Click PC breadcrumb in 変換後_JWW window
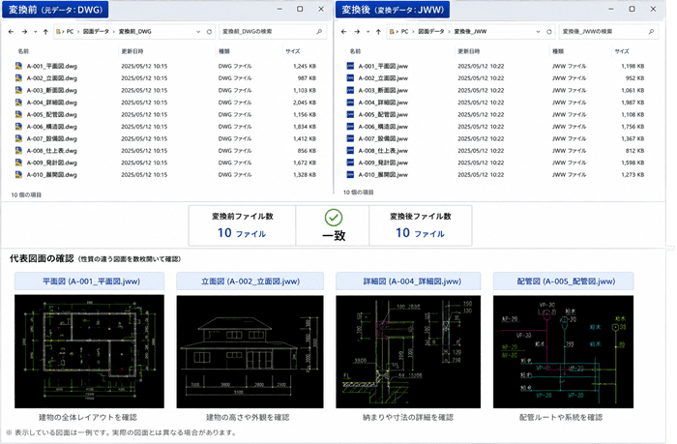The height and width of the screenshot is (444, 677). [404, 32]
